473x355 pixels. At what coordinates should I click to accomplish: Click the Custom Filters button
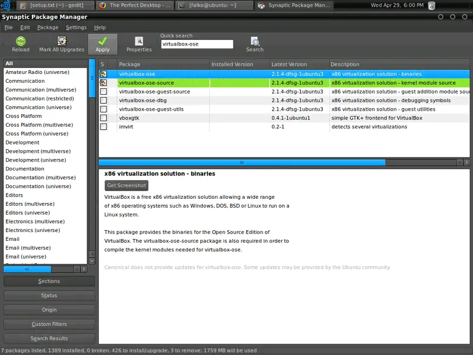point(49,324)
